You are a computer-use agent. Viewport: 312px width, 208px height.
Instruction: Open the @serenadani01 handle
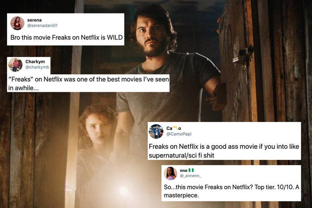click(42, 25)
